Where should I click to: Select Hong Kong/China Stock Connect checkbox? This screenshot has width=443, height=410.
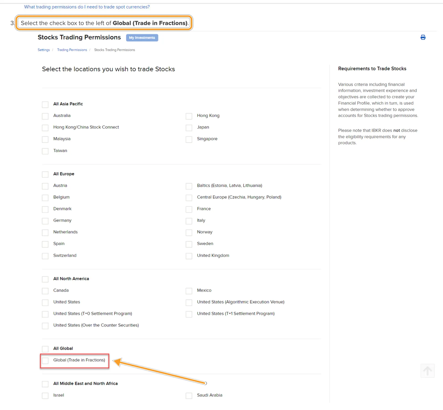(45, 128)
